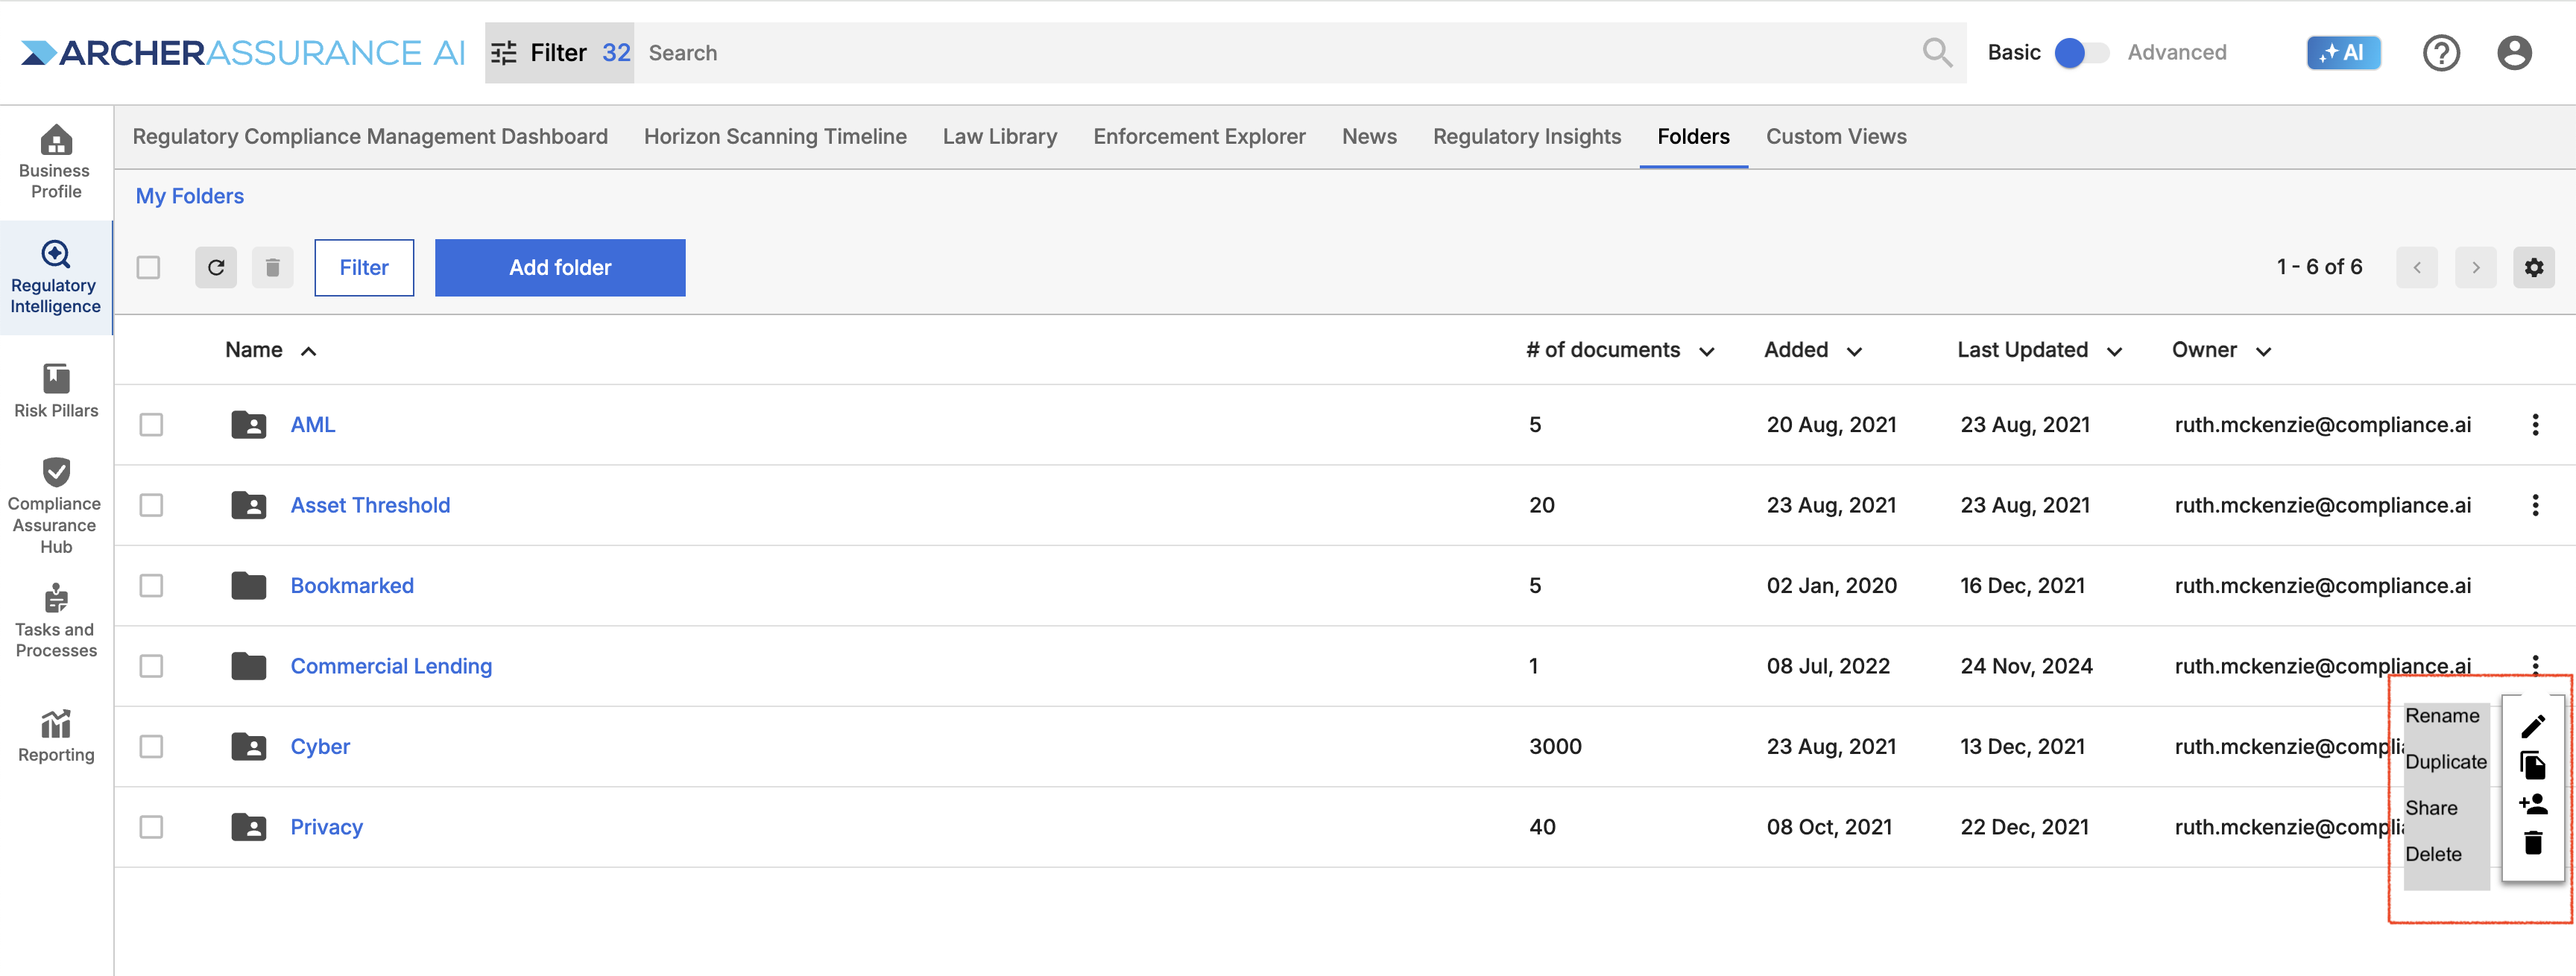Screen dimensions: 2576x976
Task: Switch to the Law Library tab
Action: coord(999,136)
